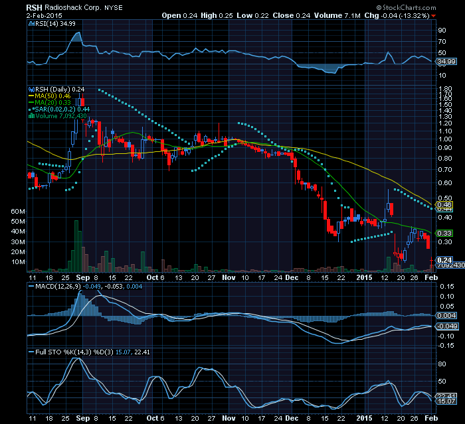Click the Nov label under the price chart
This screenshot has height=424, width=465.
(x=229, y=277)
